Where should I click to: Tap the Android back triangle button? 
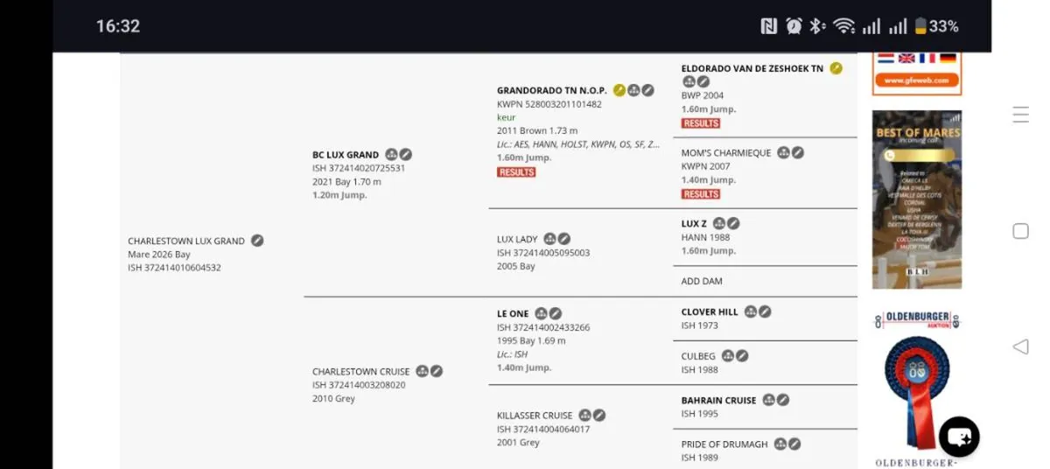click(1020, 347)
